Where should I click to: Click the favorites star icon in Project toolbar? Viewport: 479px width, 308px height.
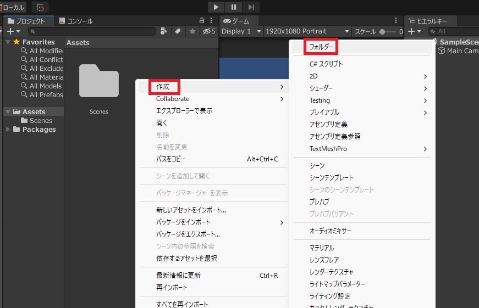click(x=192, y=31)
